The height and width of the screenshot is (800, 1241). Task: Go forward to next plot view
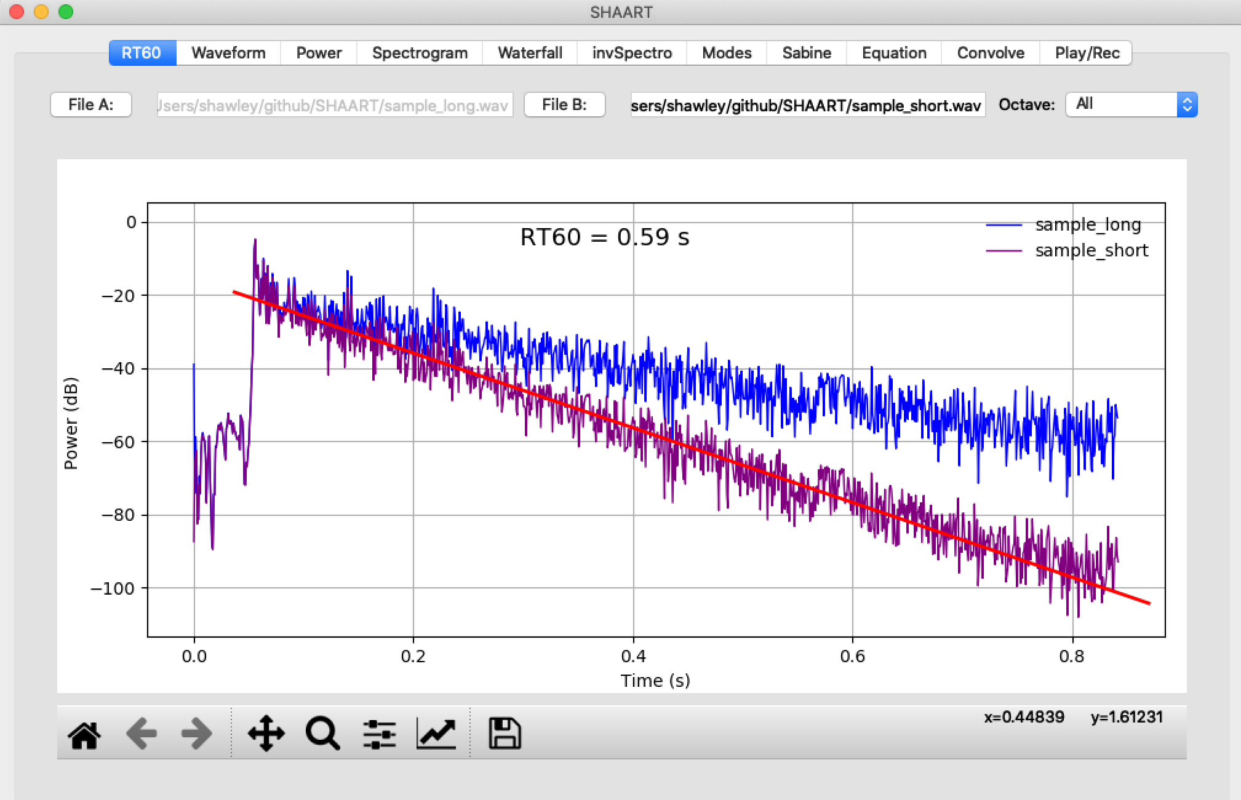(198, 734)
